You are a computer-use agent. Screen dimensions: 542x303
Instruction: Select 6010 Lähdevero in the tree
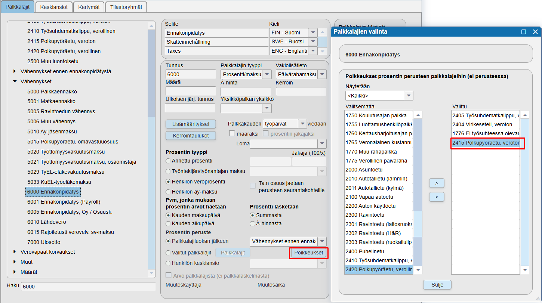pos(47,222)
